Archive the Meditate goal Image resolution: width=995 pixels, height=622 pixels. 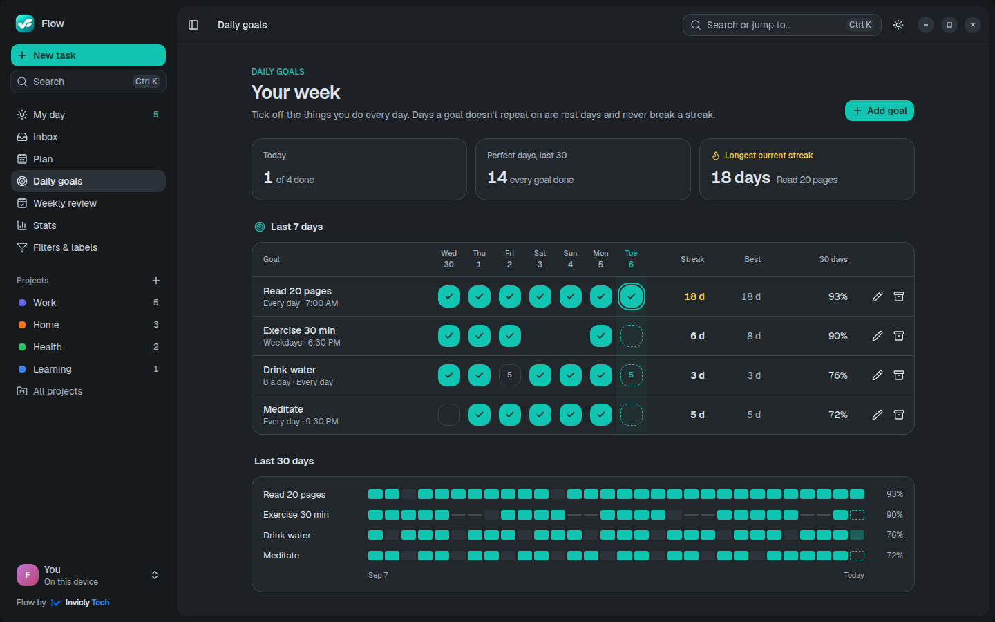pyautogui.click(x=899, y=415)
